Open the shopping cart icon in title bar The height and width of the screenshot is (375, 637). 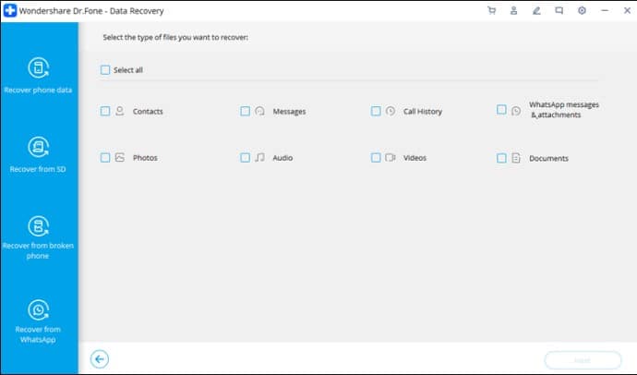[491, 10]
